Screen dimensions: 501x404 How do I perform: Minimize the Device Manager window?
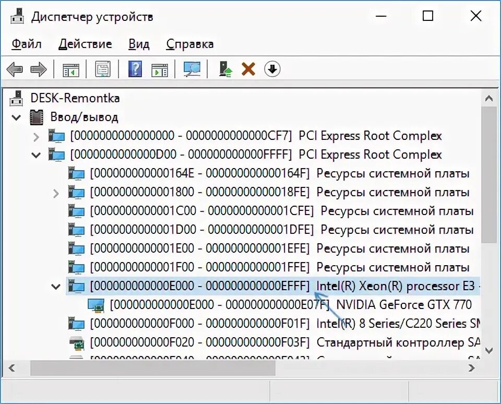tap(381, 16)
